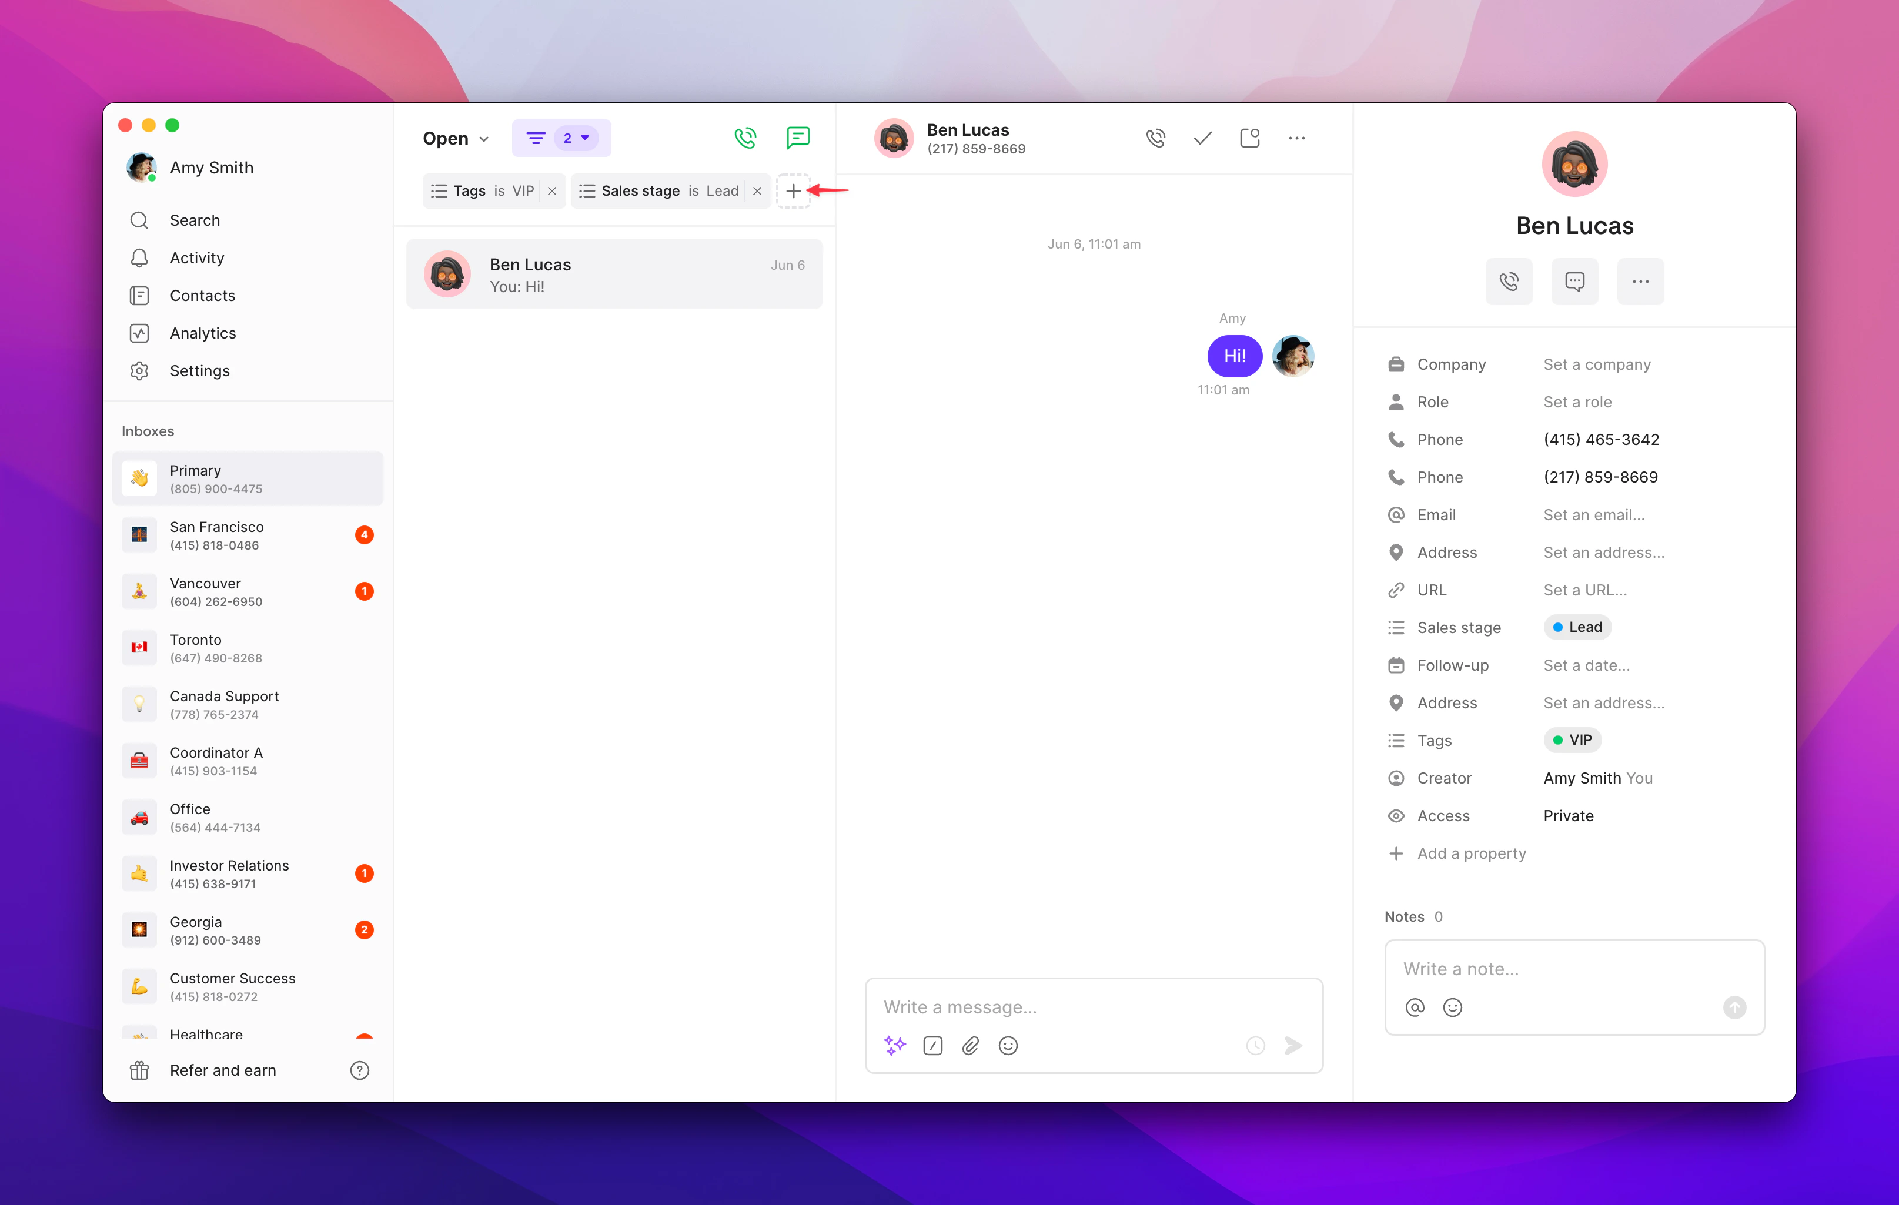Schedule the message with the clock icon
The height and width of the screenshot is (1205, 1899).
(x=1255, y=1046)
